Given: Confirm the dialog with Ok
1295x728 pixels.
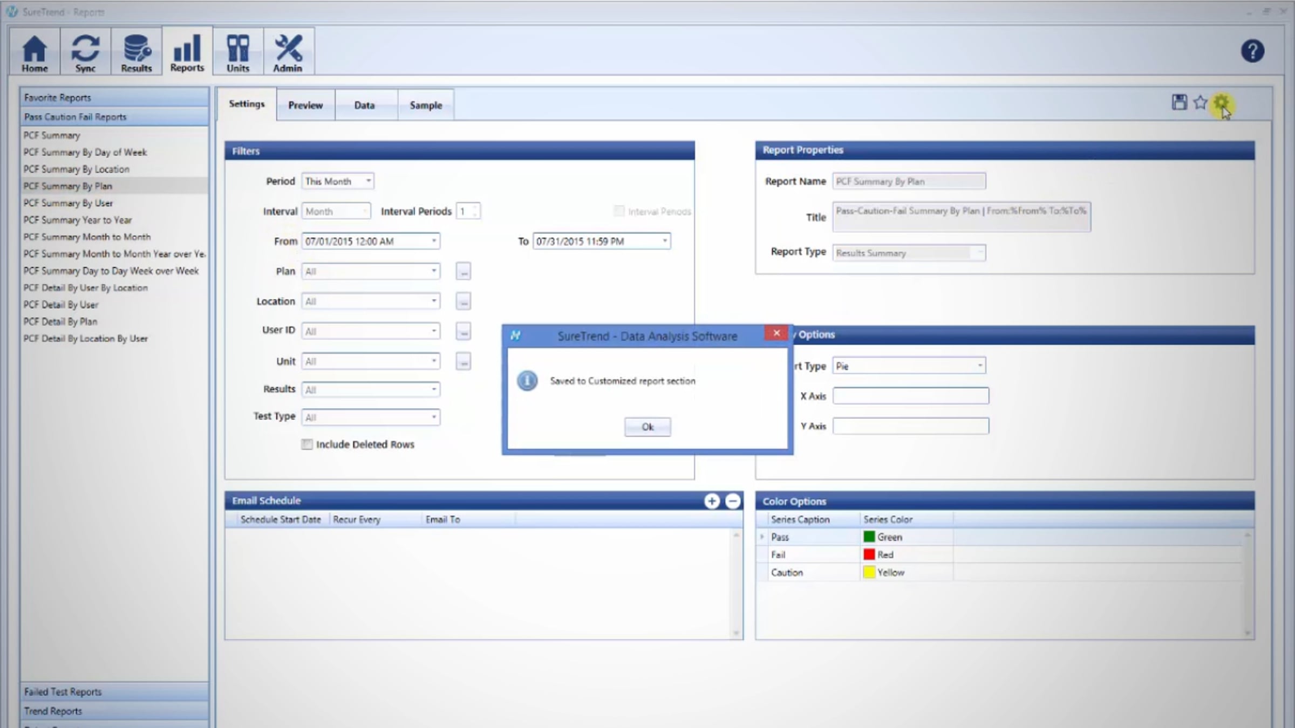Looking at the screenshot, I should (x=647, y=427).
